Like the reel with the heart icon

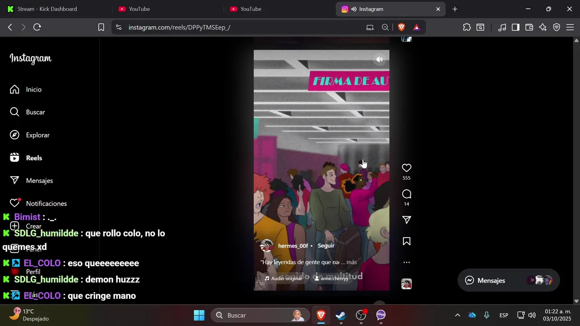(406, 168)
